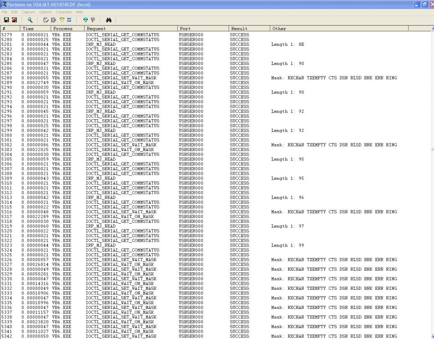Open the File menu

[x=4, y=12]
